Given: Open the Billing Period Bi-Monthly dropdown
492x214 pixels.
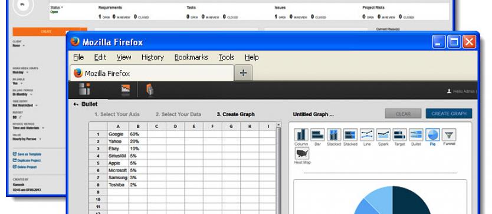Looking at the screenshot, I should (x=22, y=94).
